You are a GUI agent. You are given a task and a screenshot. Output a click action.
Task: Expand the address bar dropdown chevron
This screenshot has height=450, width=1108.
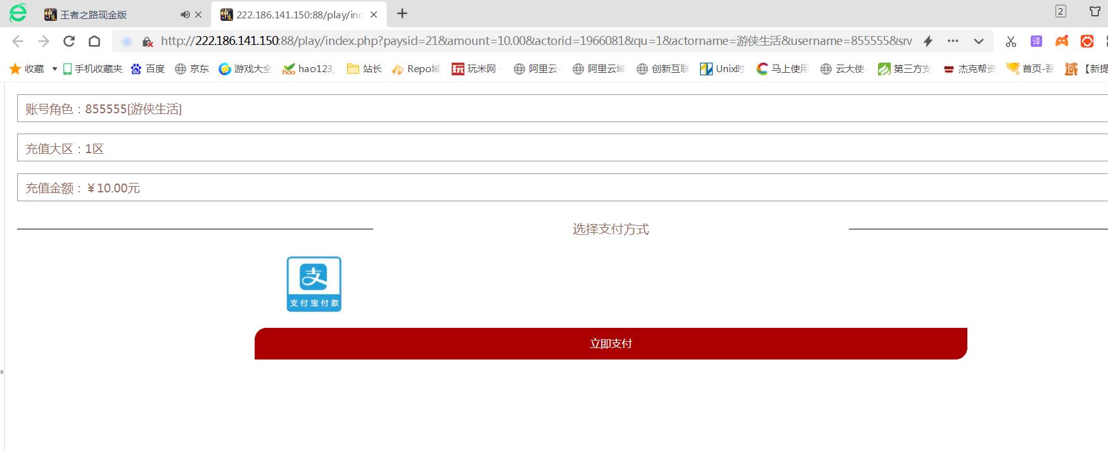coord(978,41)
